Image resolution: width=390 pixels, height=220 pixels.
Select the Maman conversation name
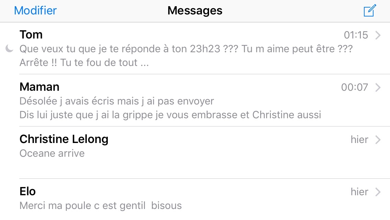point(39,87)
